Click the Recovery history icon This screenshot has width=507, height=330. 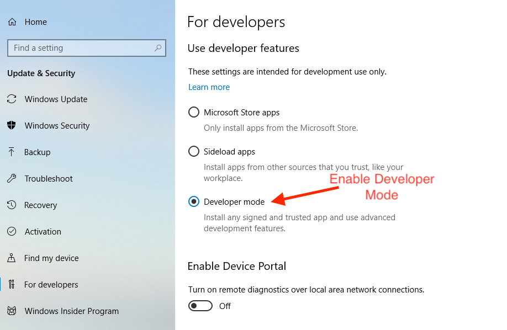click(x=12, y=205)
